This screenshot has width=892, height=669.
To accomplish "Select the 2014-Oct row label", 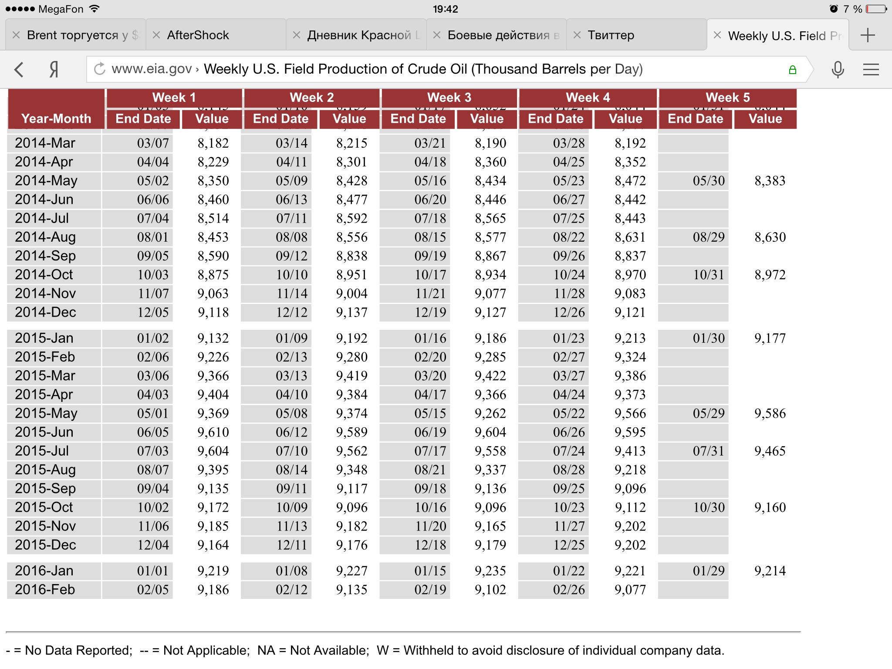I will click(44, 275).
